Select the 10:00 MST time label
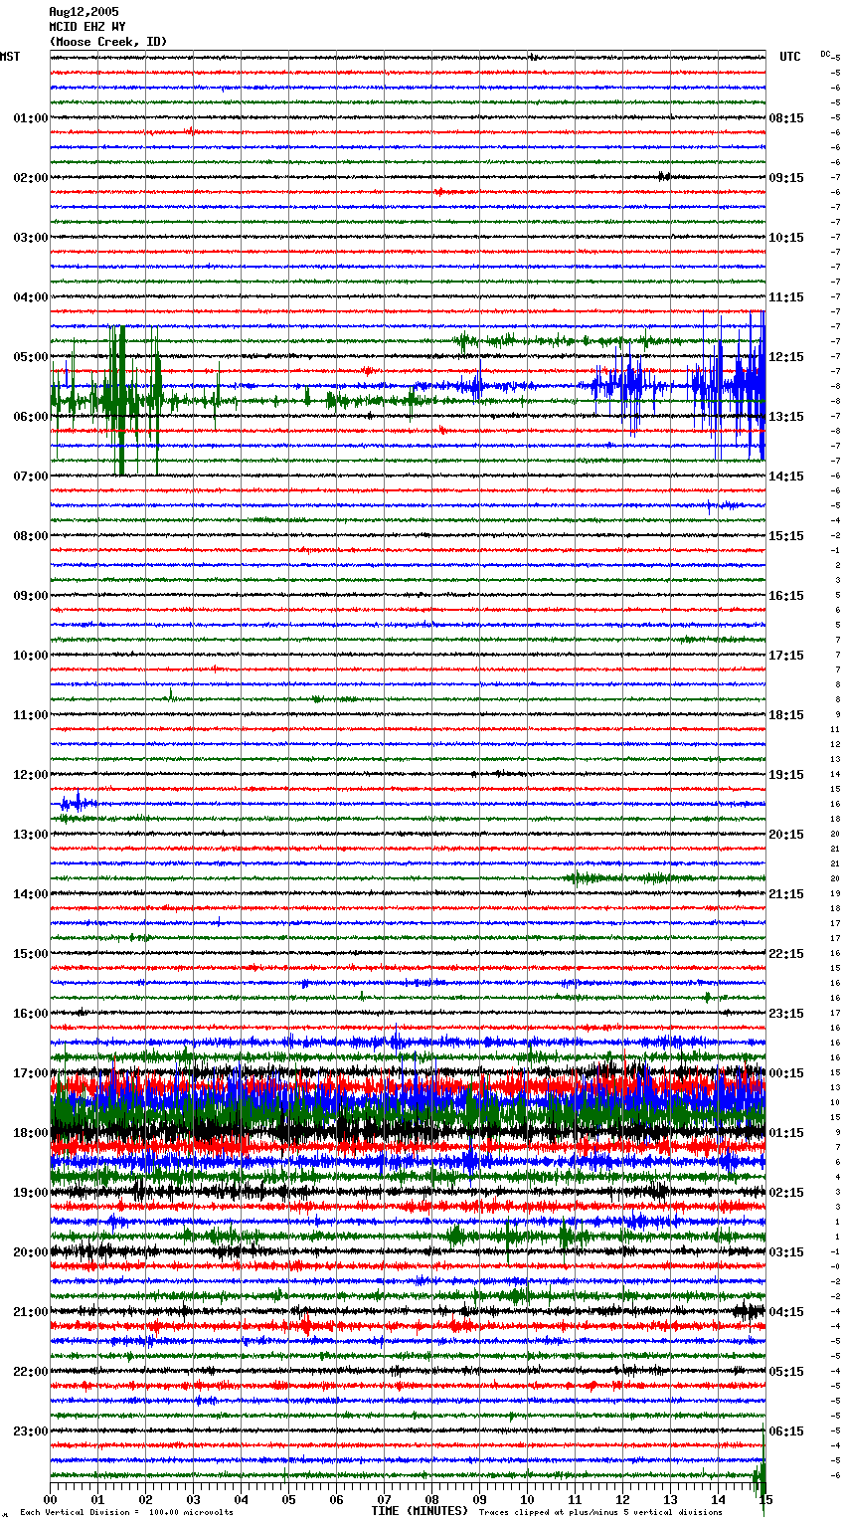Image resolution: width=845 pixels, height=1526 pixels. pos(31,656)
